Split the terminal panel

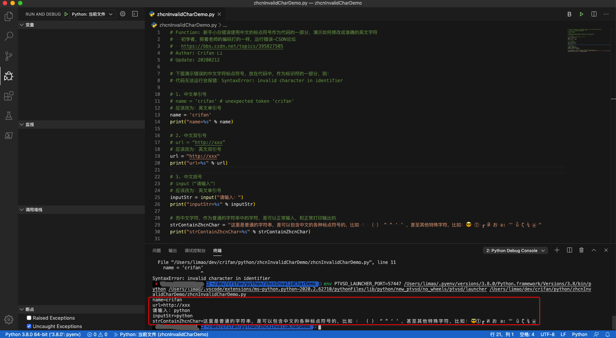569,250
